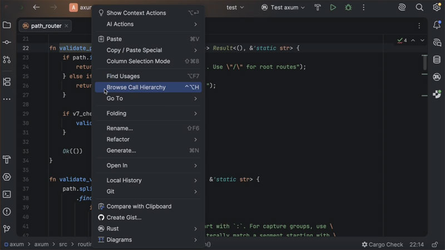Click the editor vertical scrollbar
This screenshot has width=445, height=250.
(x=426, y=64)
